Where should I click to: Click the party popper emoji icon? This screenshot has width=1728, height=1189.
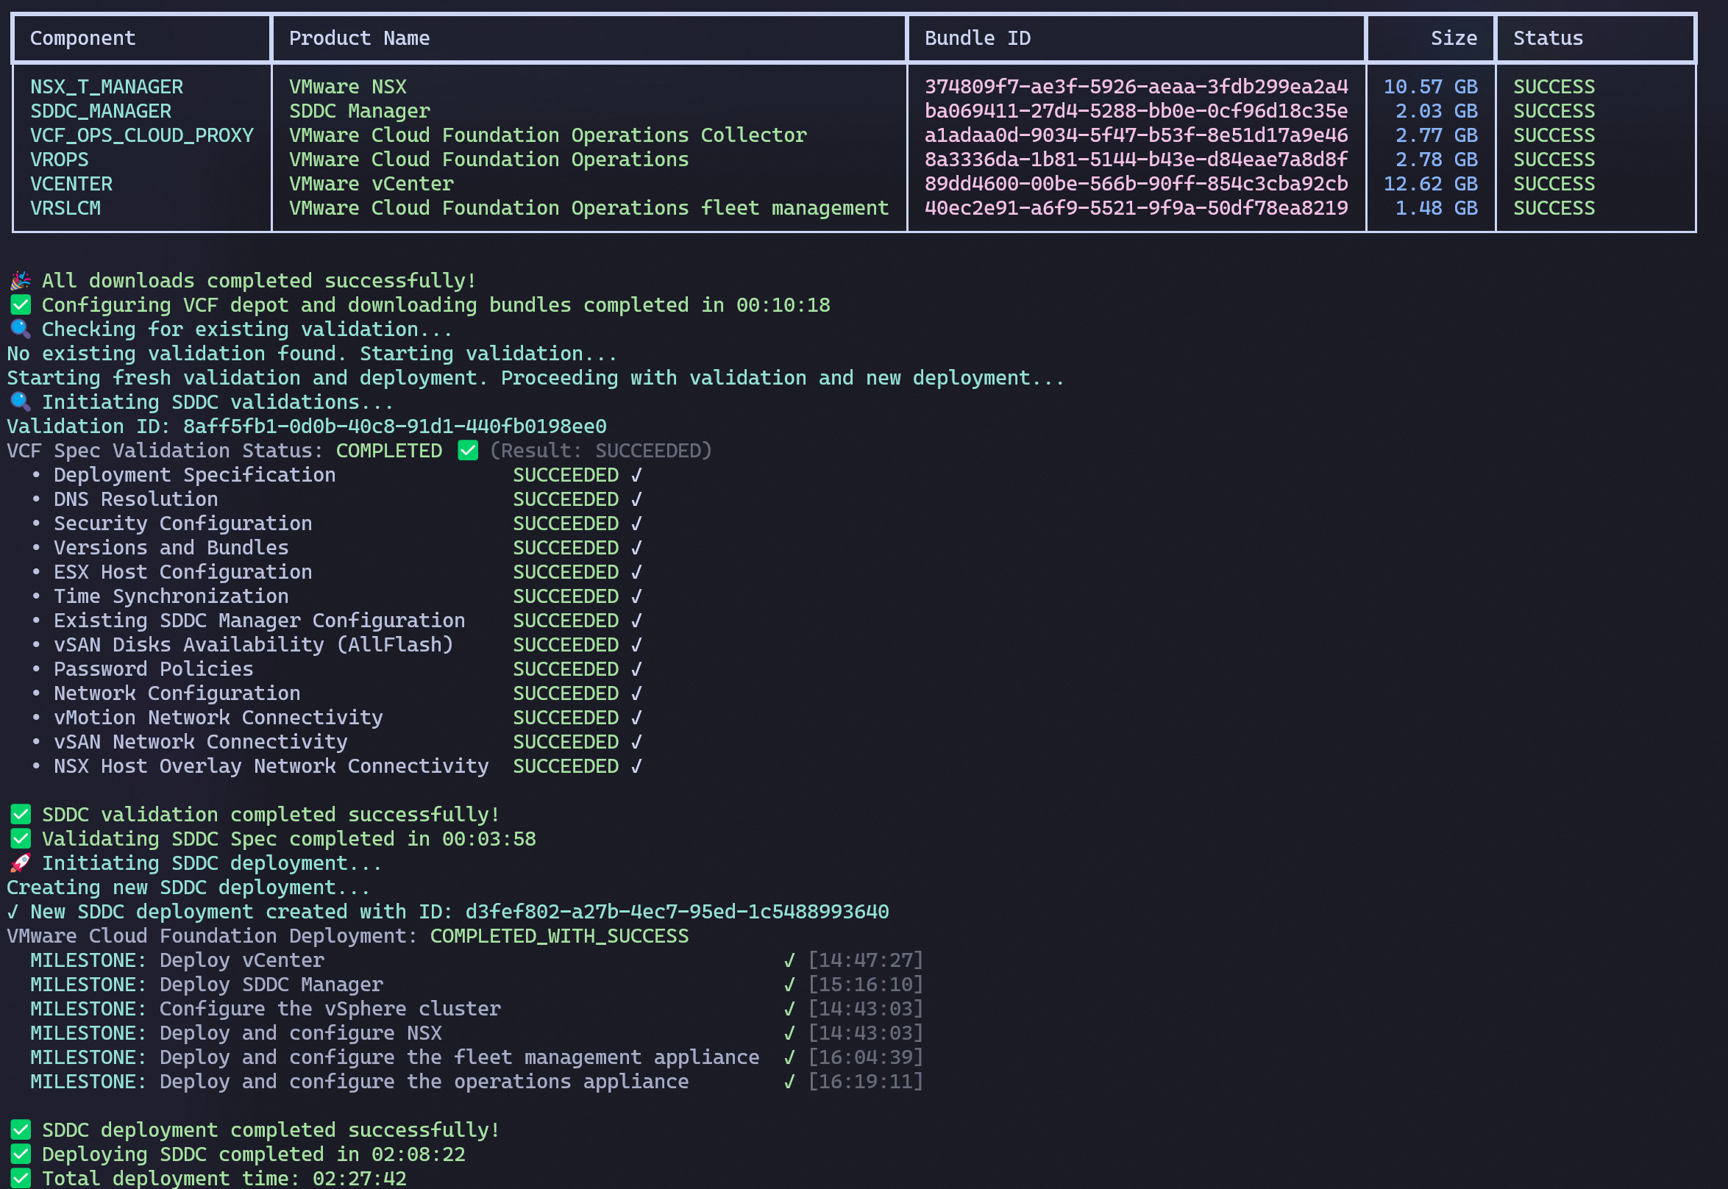coord(20,281)
